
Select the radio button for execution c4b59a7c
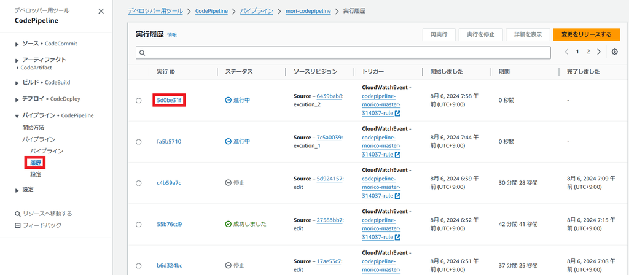(138, 183)
